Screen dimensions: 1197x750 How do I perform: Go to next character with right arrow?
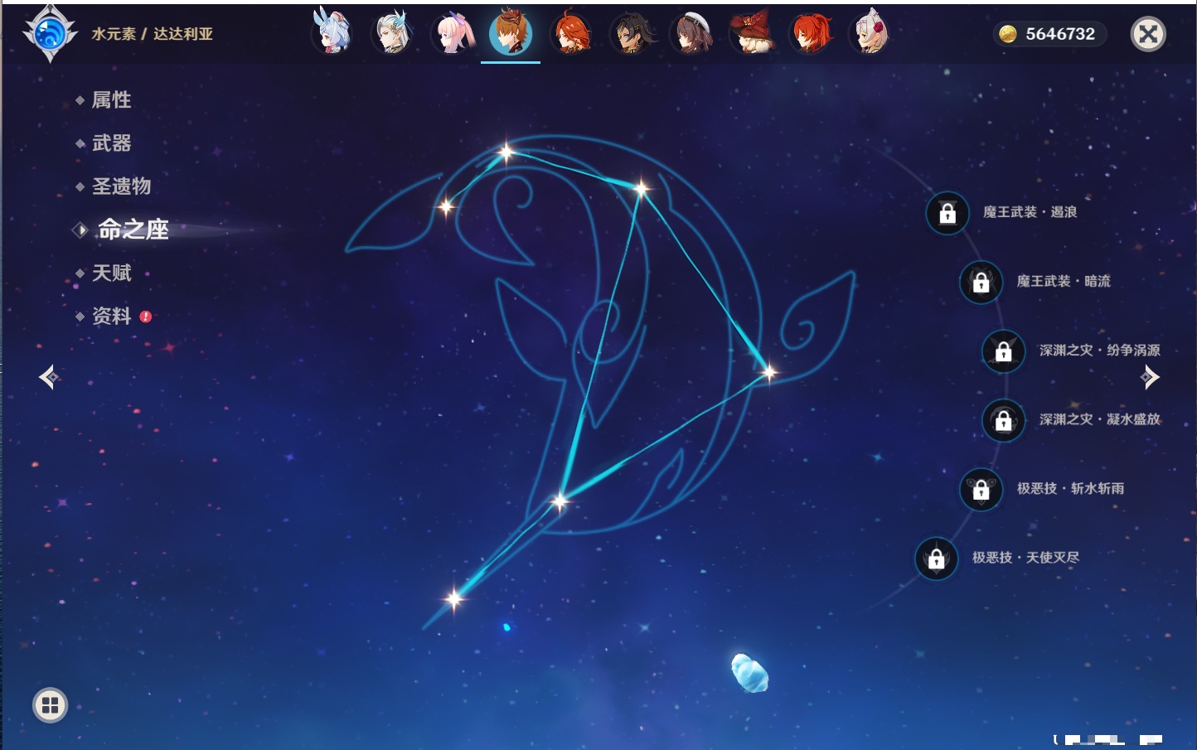point(1150,377)
